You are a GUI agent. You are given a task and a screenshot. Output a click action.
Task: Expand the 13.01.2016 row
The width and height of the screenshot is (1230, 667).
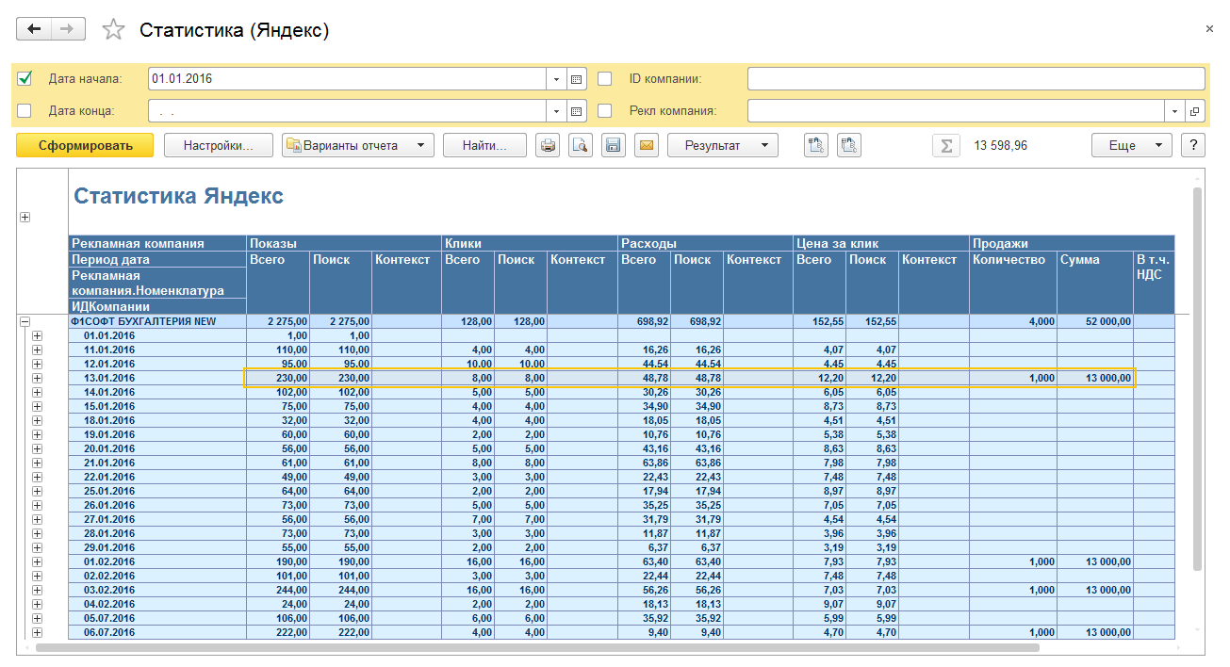pyautogui.click(x=38, y=378)
